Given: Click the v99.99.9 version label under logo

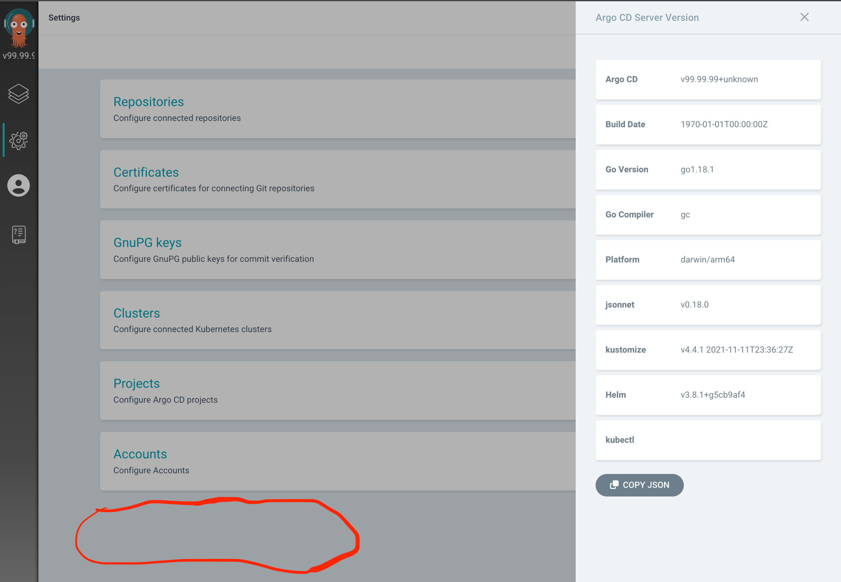Looking at the screenshot, I should click(19, 55).
